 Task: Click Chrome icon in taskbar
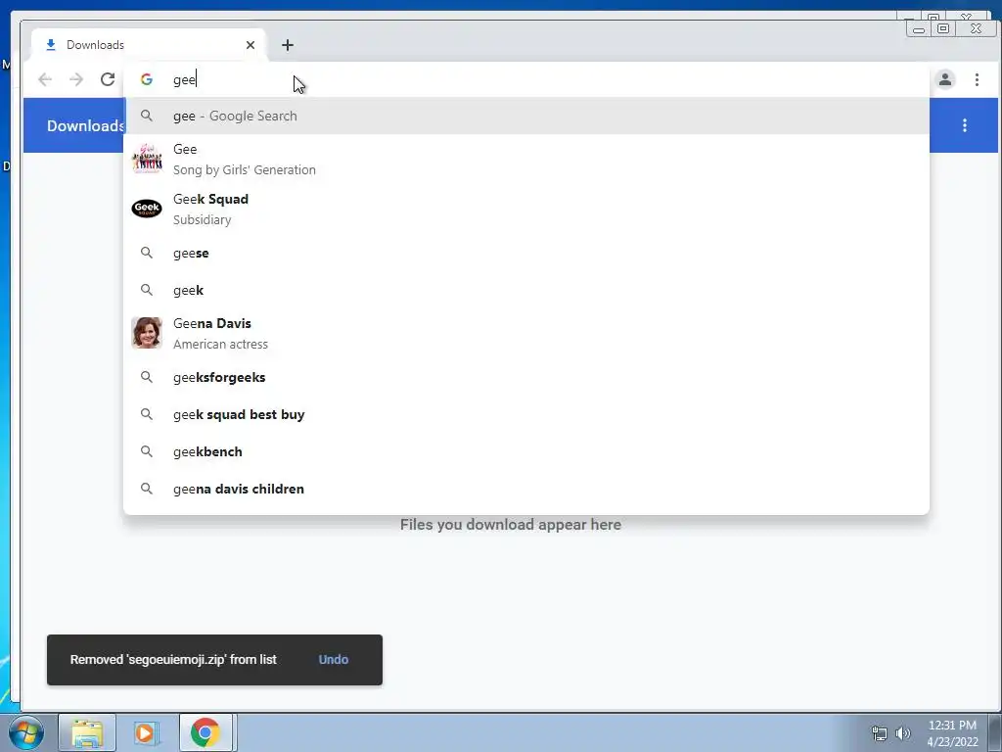click(x=205, y=732)
